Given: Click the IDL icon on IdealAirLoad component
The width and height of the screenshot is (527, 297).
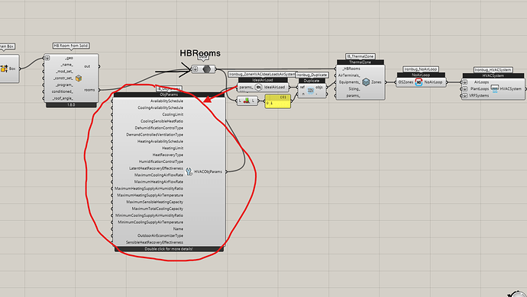Looking at the screenshot, I should tap(258, 87).
